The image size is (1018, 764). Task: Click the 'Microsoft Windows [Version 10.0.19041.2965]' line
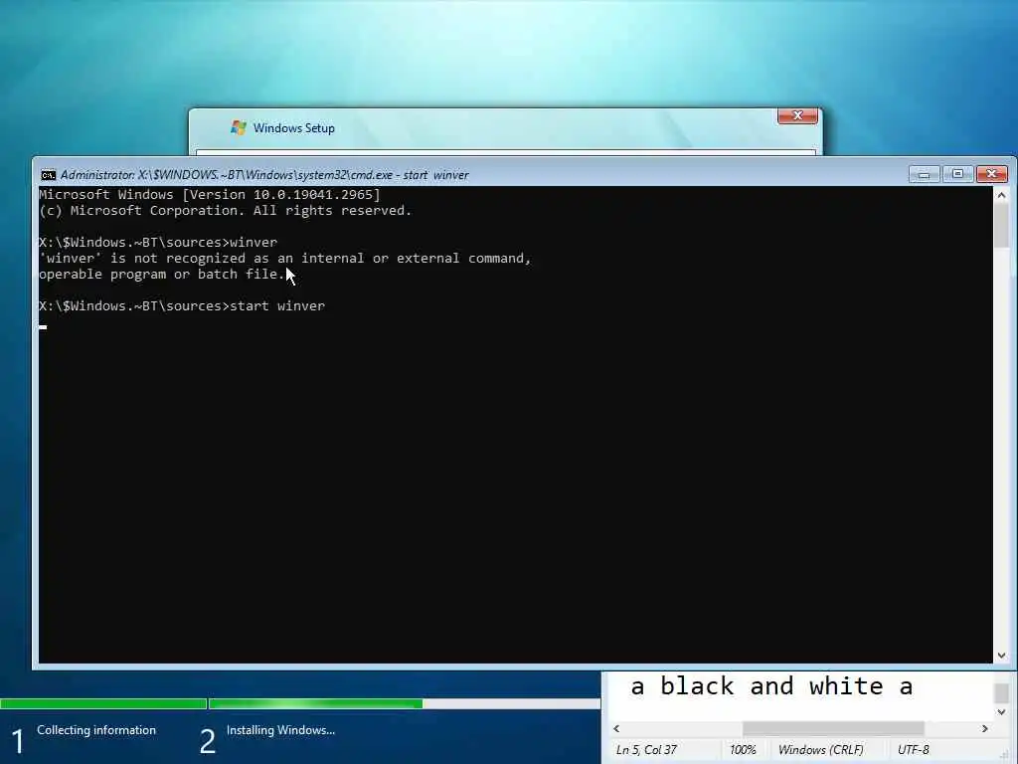pyautogui.click(x=210, y=194)
